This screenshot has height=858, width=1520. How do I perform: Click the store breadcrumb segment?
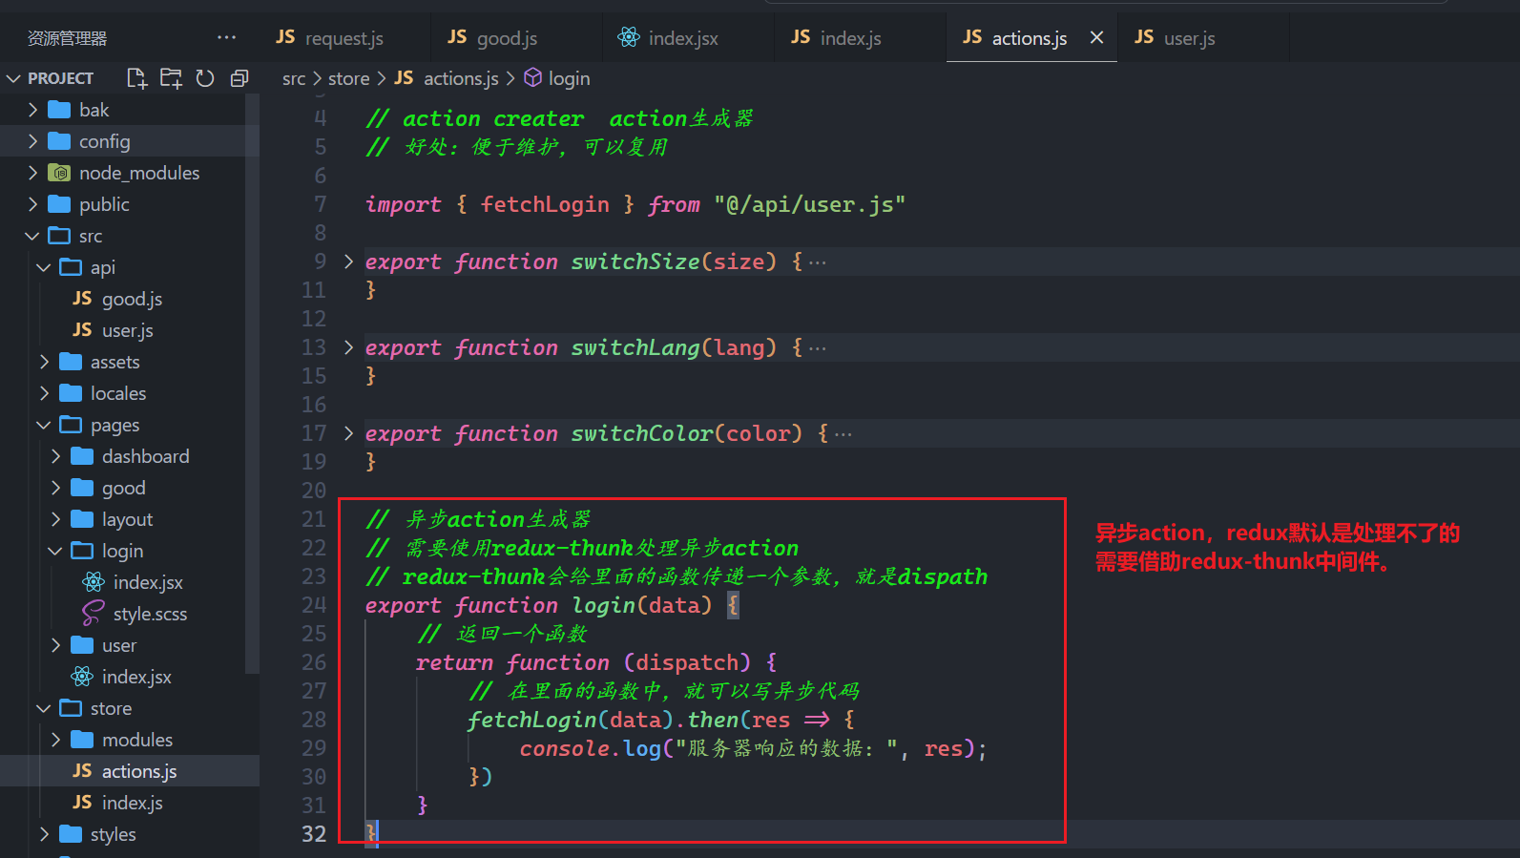[x=348, y=78]
